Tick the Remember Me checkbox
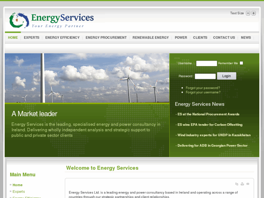The image size is (264, 198). click(241, 63)
